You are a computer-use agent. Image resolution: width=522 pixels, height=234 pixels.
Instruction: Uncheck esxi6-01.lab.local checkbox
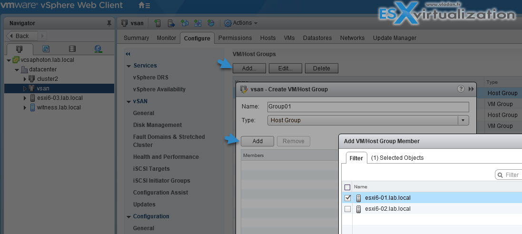pyautogui.click(x=347, y=198)
